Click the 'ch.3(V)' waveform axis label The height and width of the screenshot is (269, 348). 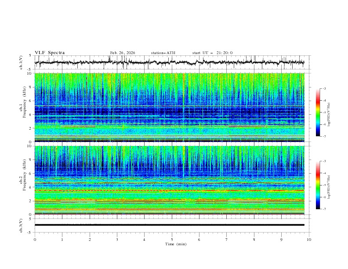pos(21,225)
